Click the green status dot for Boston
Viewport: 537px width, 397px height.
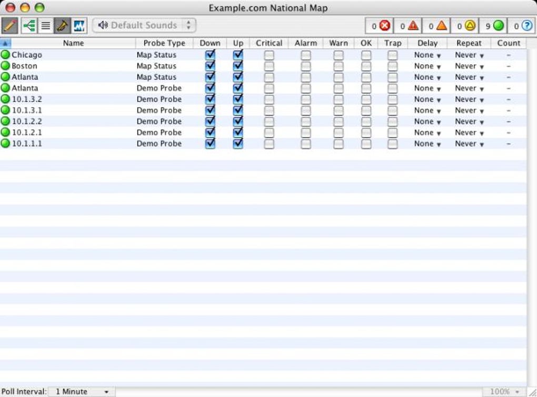tap(5, 66)
